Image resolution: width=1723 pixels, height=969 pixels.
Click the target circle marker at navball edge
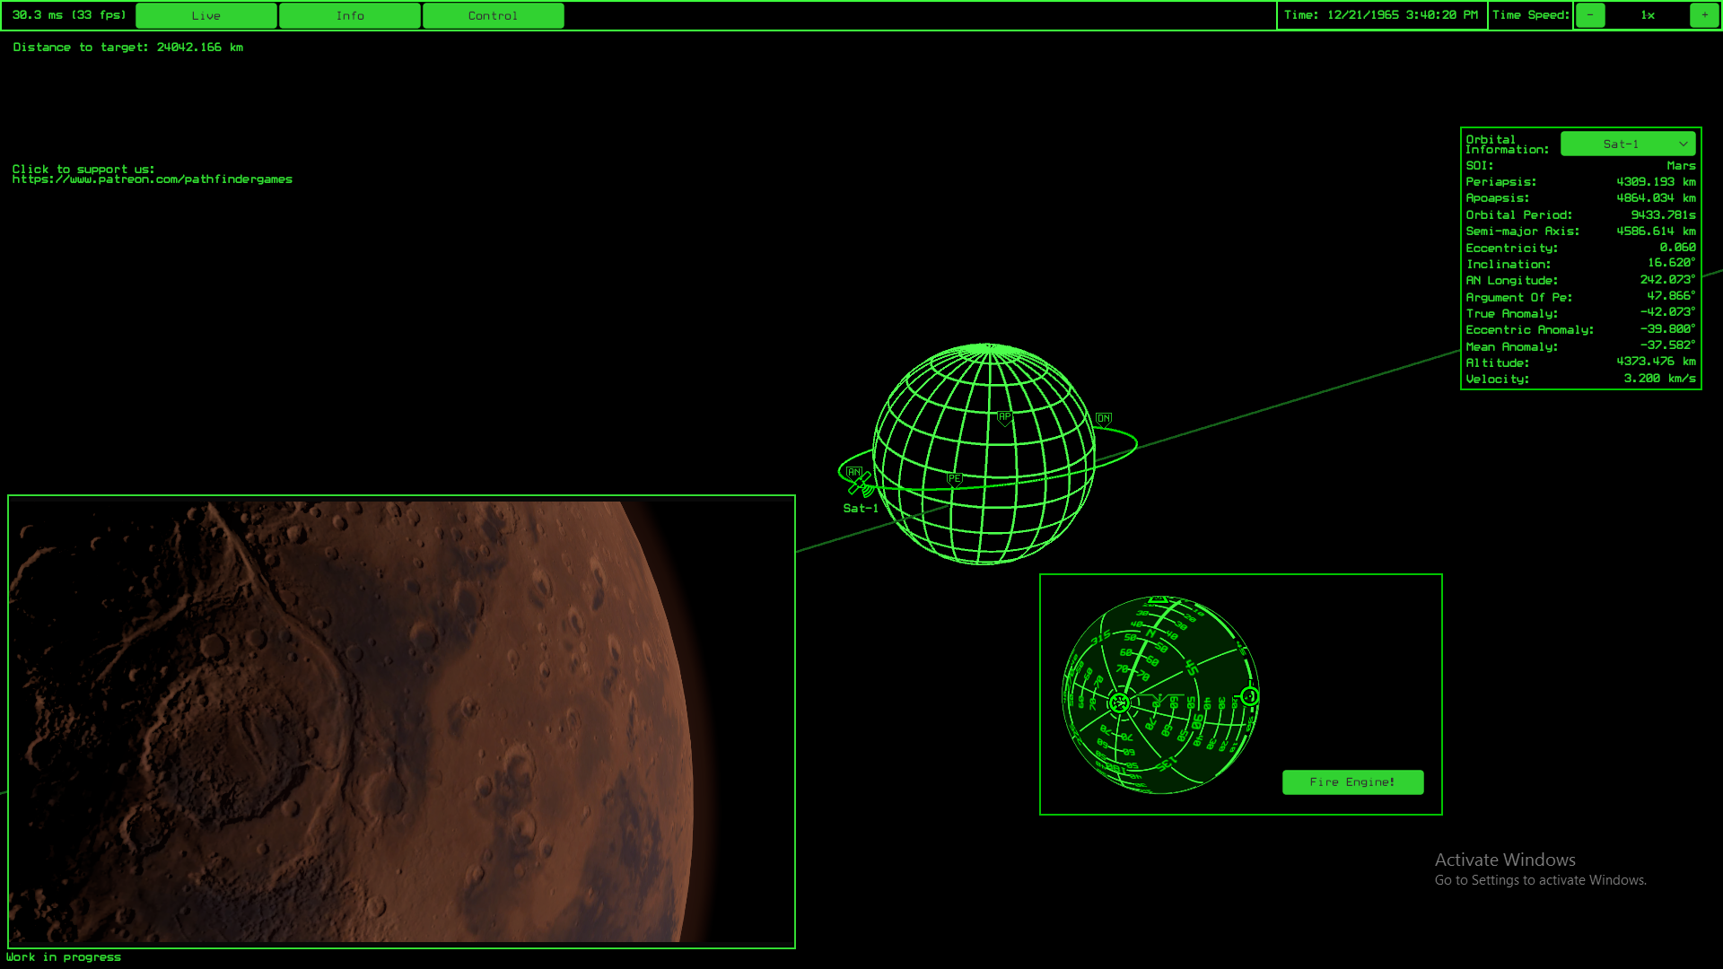click(x=1249, y=696)
